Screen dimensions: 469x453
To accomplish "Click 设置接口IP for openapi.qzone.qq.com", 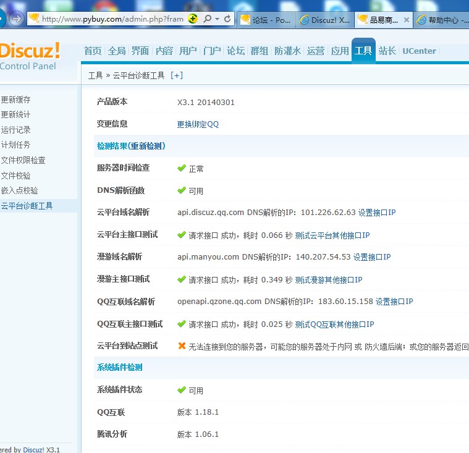I will [394, 302].
